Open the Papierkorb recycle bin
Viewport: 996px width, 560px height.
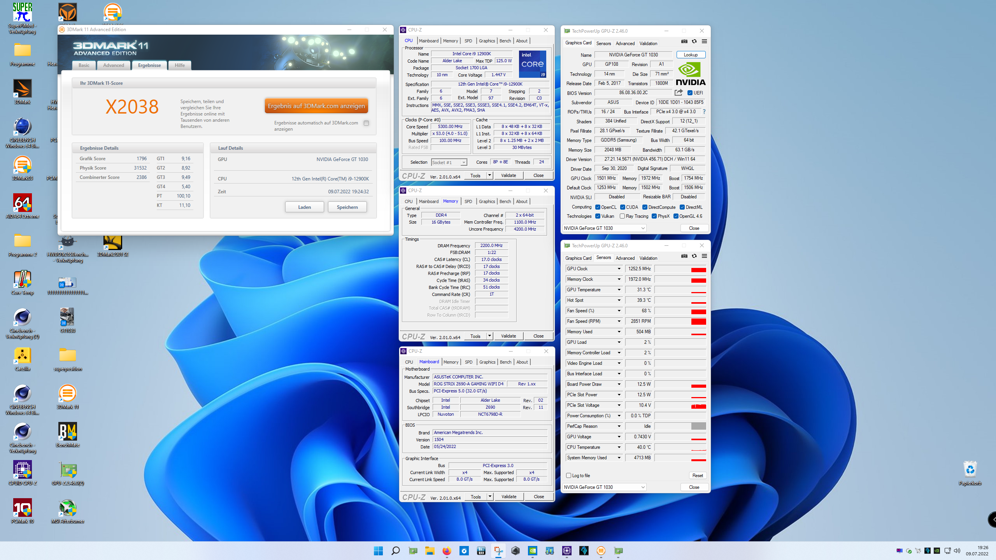[x=970, y=473]
